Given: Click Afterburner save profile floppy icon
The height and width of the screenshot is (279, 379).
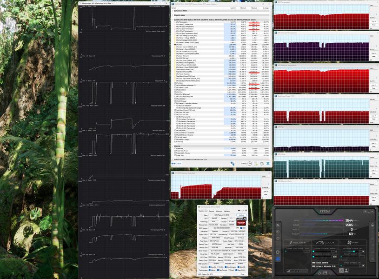Looking at the screenshot, I should [x=325, y=273].
